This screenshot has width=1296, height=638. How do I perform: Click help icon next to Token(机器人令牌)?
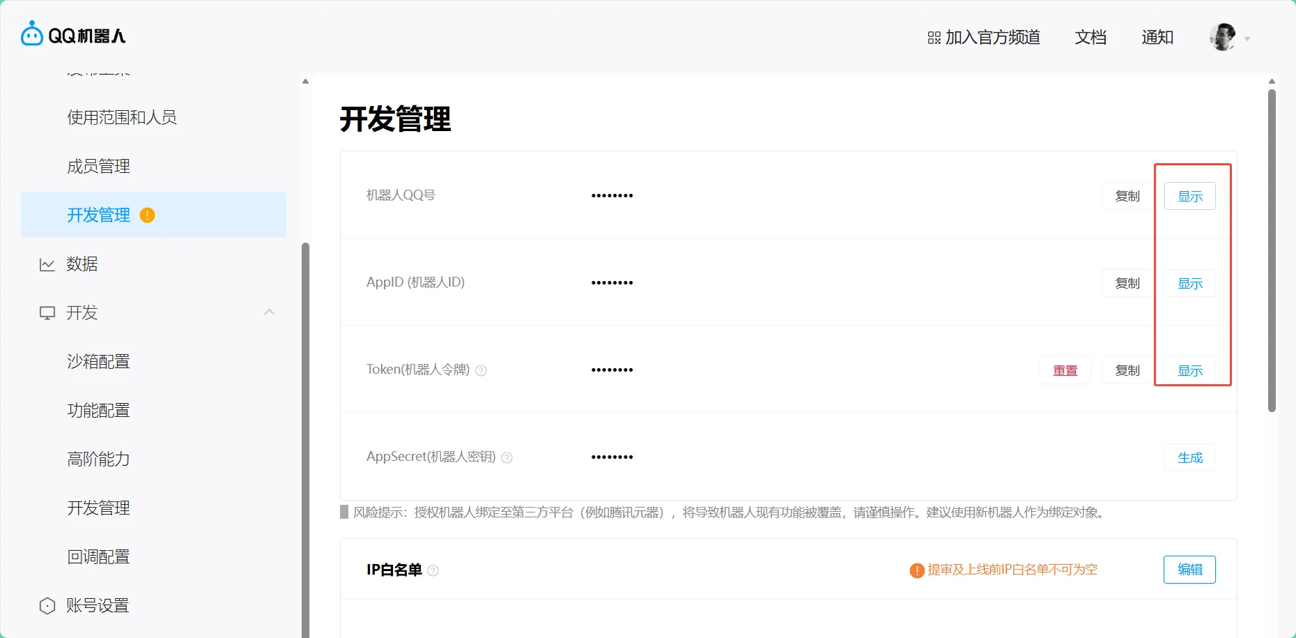(481, 371)
